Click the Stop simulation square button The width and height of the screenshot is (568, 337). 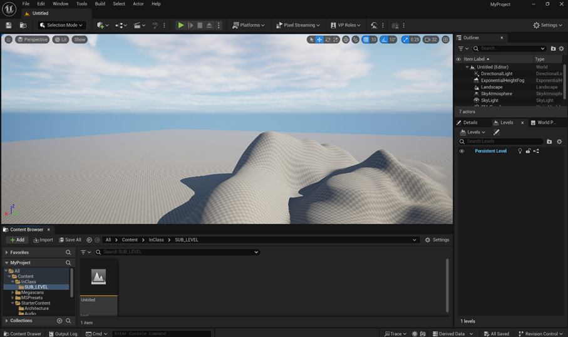pos(200,25)
